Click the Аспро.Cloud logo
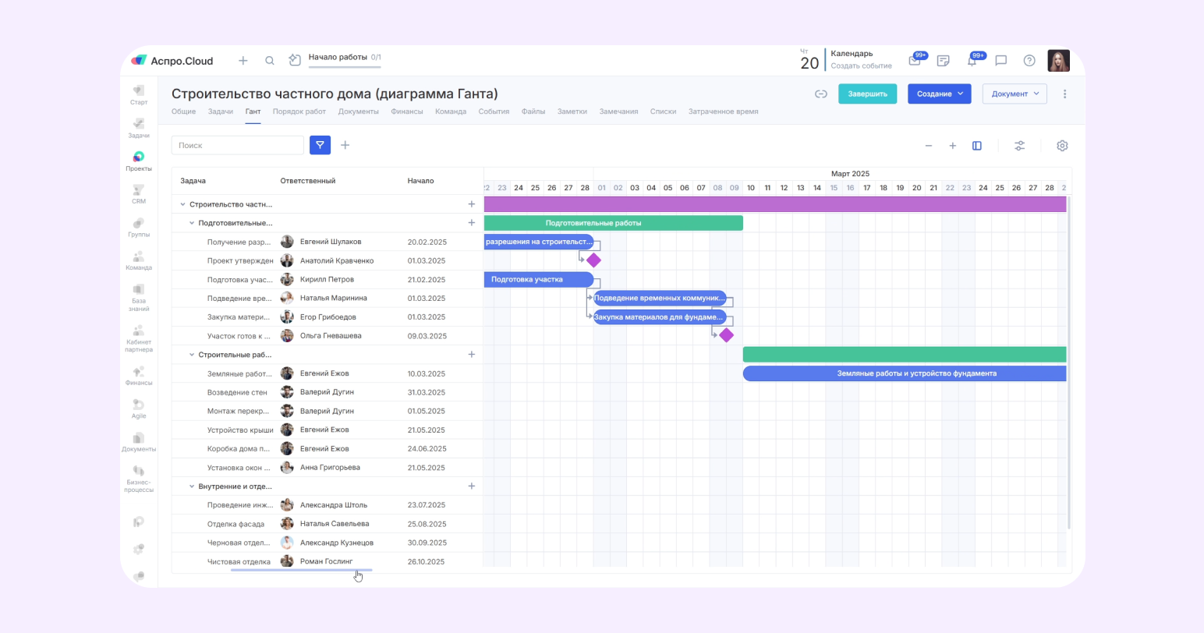This screenshot has height=633, width=1204. click(x=172, y=61)
